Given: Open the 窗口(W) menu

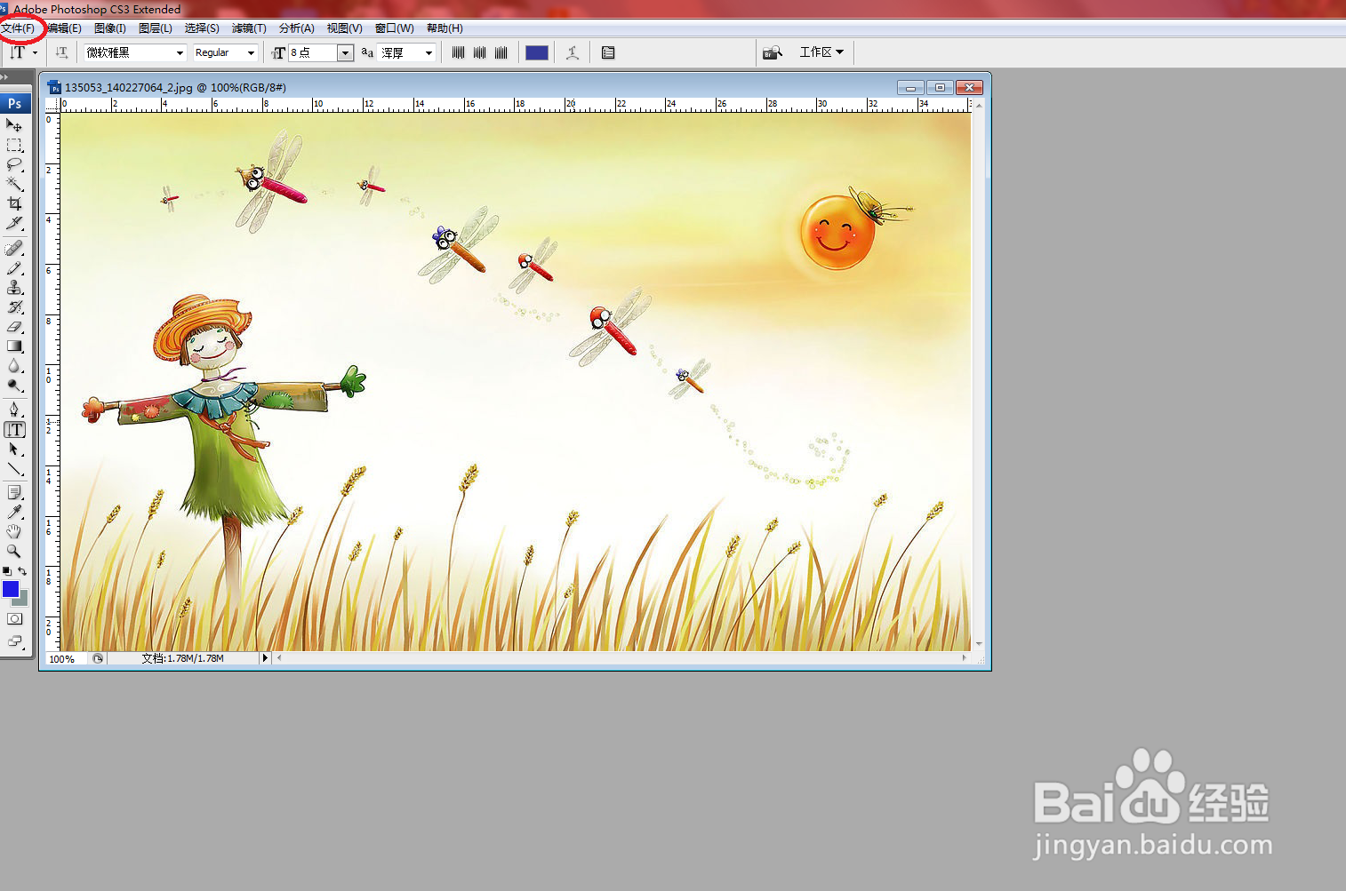Looking at the screenshot, I should pos(395,28).
